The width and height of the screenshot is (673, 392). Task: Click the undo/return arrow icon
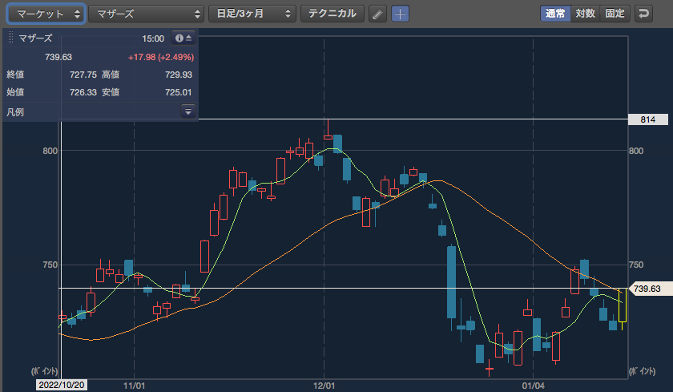coord(643,14)
